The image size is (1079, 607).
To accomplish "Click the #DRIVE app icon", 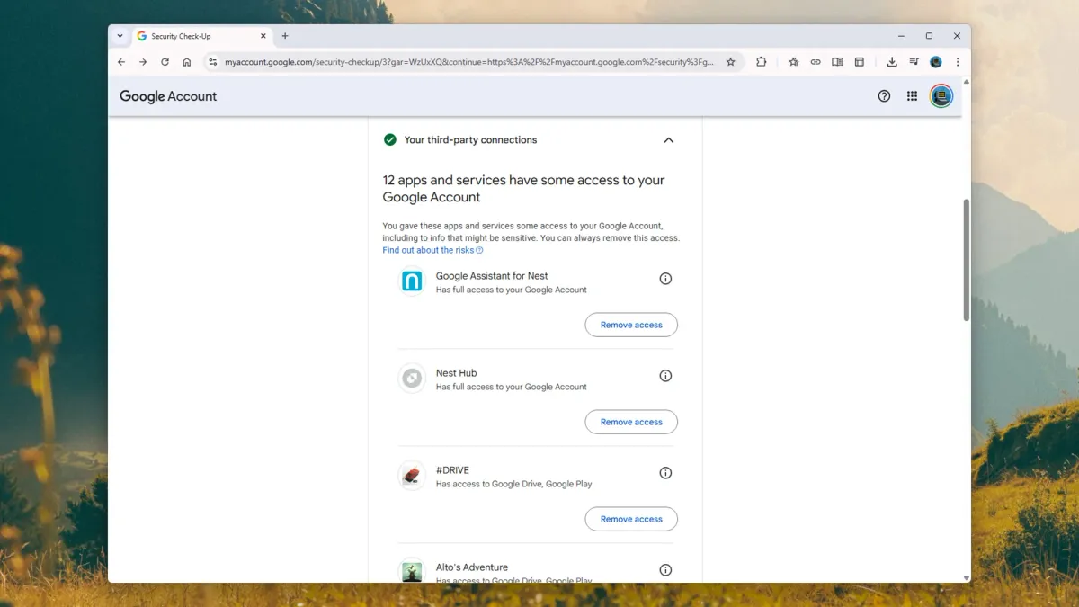I will pos(412,476).
